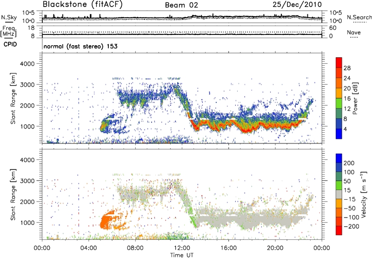Click '3000' tick on power panel range axis
The width and height of the screenshot is (372, 258).
tap(27, 85)
